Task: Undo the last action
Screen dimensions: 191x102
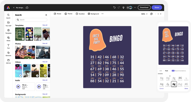Action: (114, 8)
